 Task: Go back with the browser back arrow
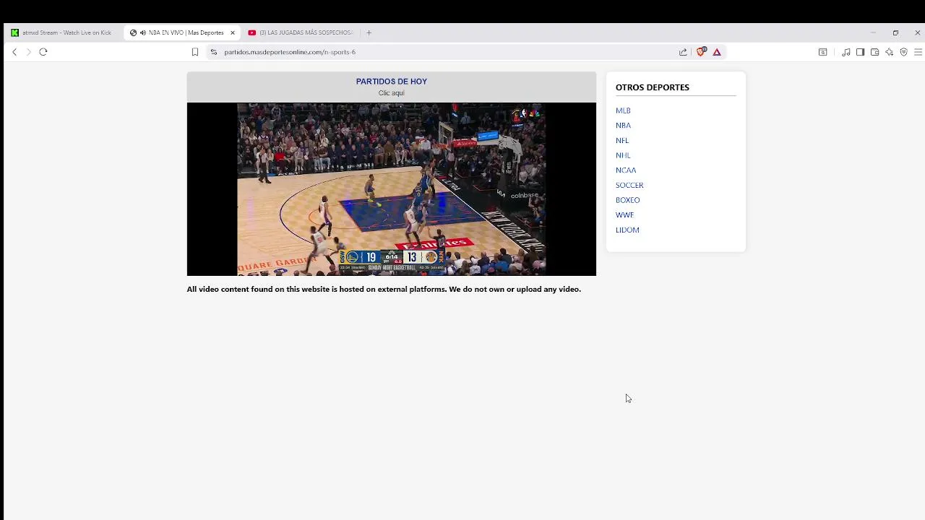(x=14, y=52)
